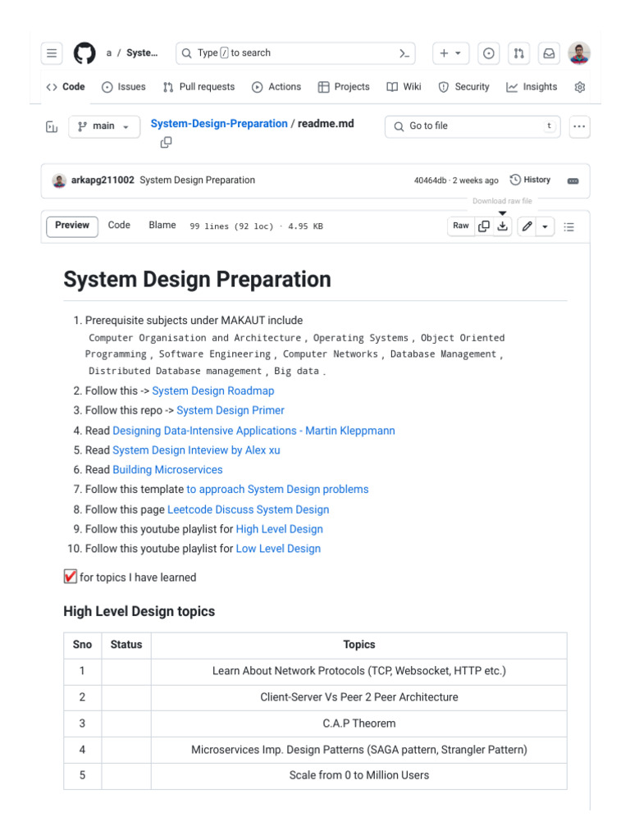Open Building Microservices link
This screenshot has height=840, width=630.
(x=167, y=470)
